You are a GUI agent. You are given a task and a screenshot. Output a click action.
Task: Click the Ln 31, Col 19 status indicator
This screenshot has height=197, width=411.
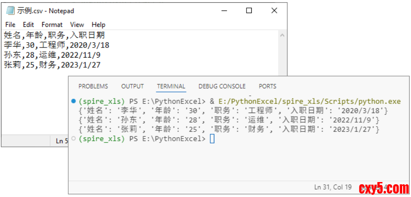[333, 187]
